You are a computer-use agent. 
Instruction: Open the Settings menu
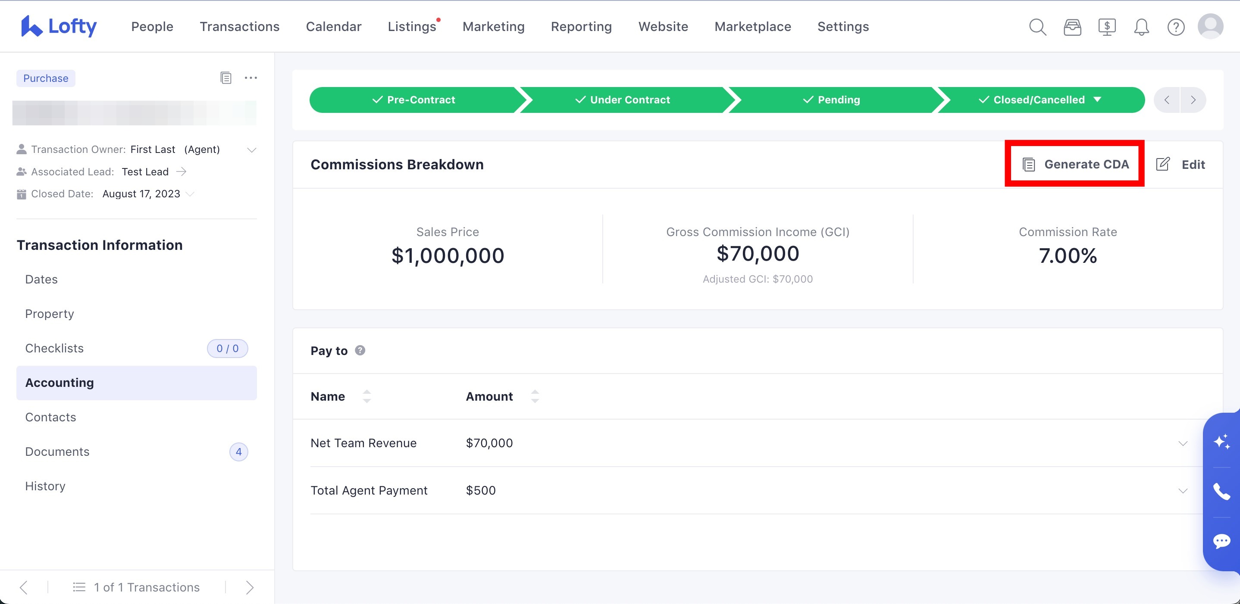843,26
